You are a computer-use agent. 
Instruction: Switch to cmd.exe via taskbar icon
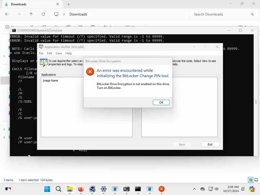point(138,189)
